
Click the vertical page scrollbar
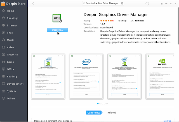click(x=178, y=26)
